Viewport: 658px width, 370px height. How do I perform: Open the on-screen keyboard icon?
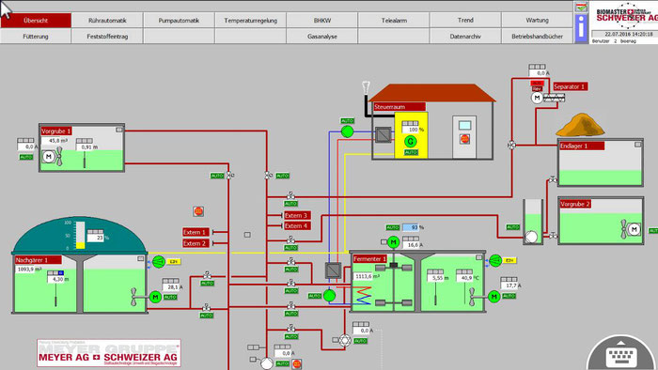[622, 357]
